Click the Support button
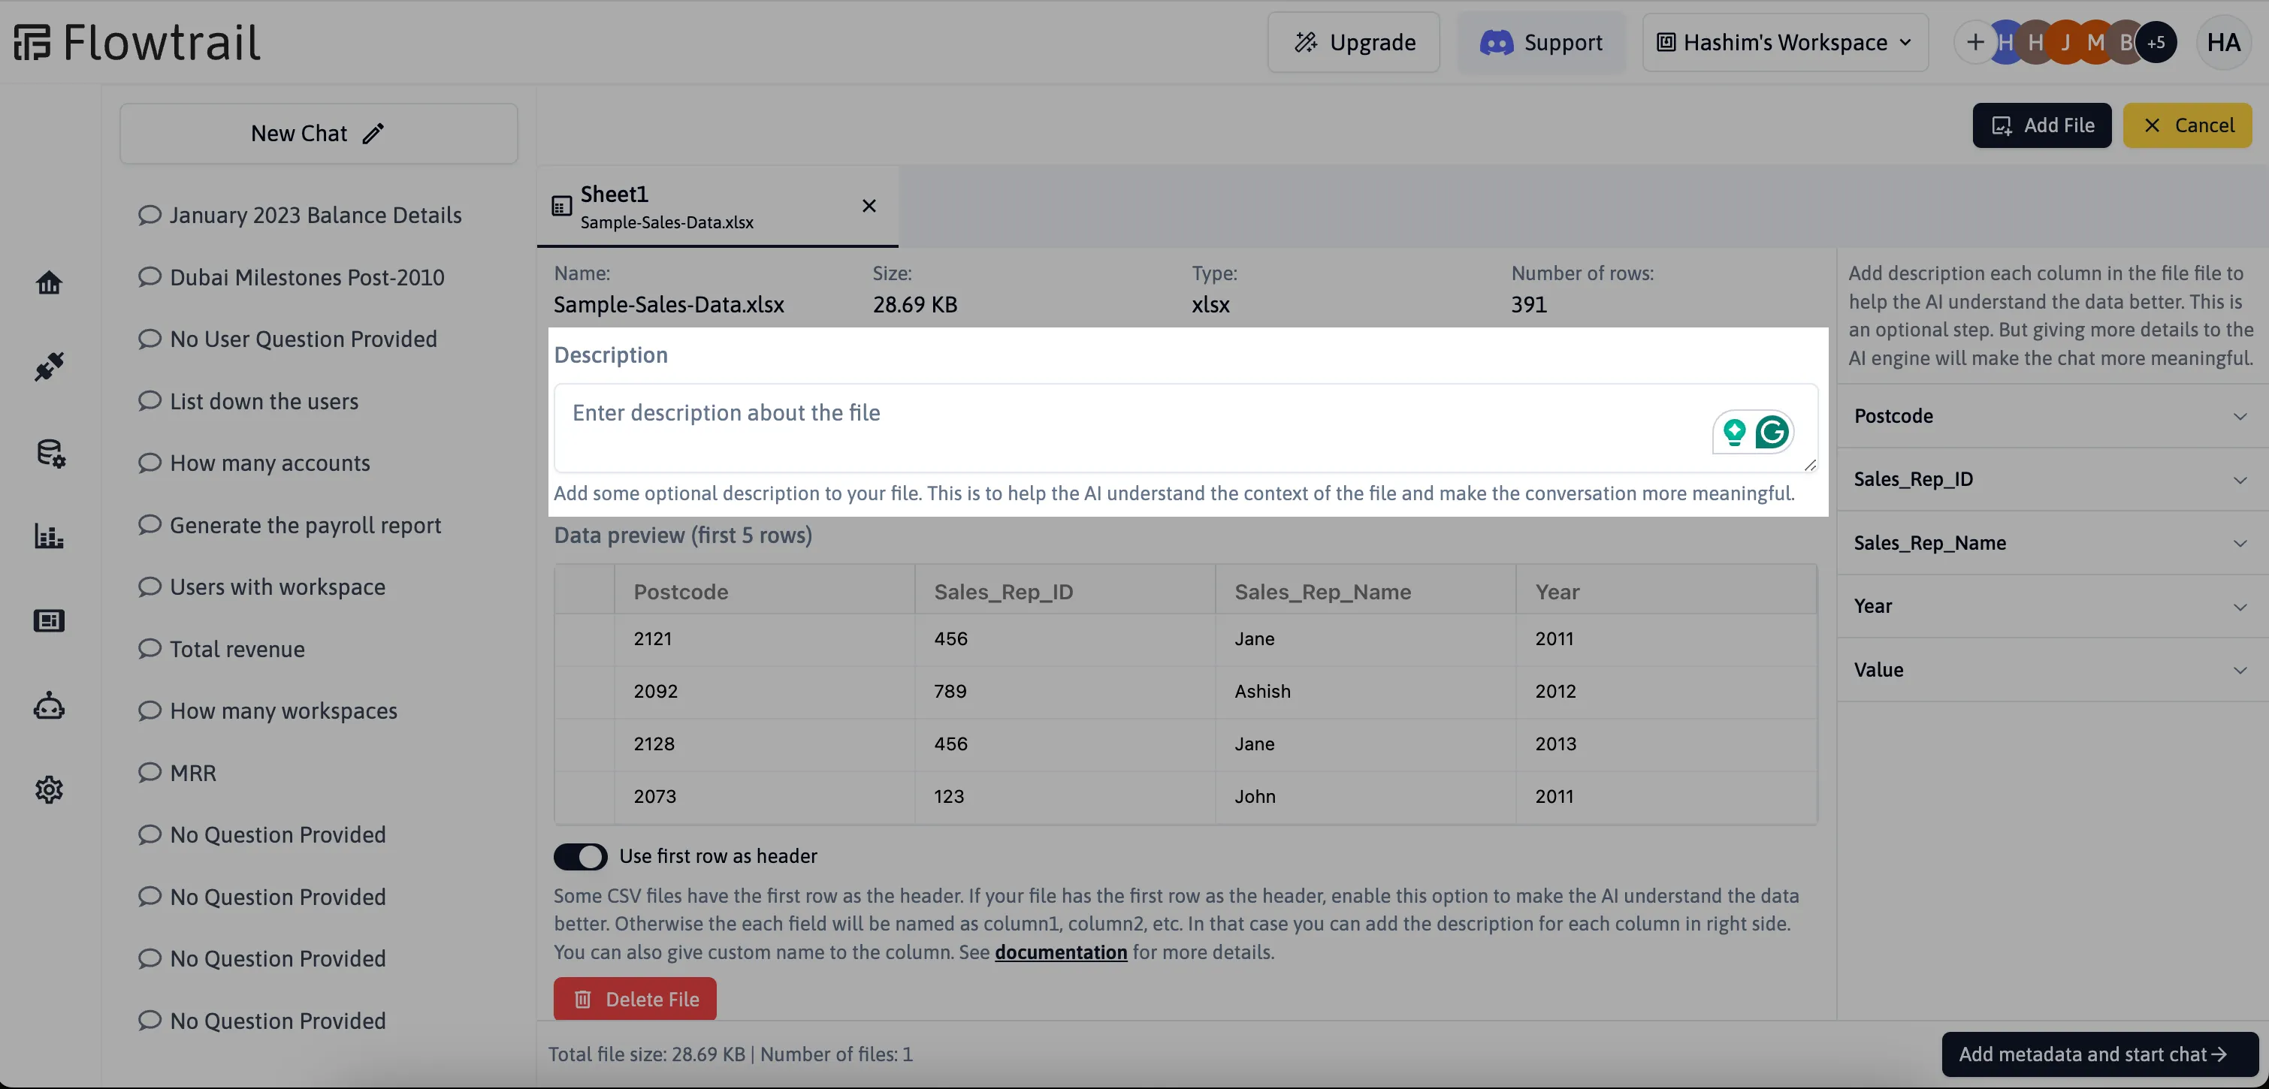 point(1542,42)
